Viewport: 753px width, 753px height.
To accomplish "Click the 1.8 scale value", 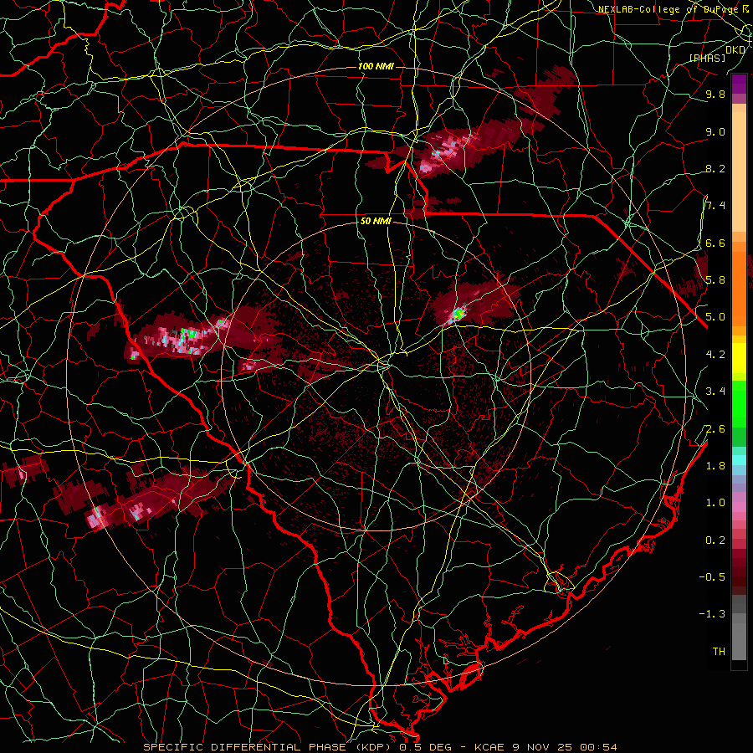I will pyautogui.click(x=715, y=466).
